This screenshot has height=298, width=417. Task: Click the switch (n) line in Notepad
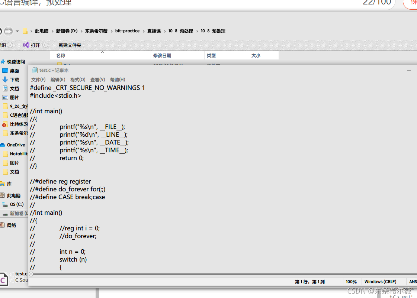pos(73,259)
